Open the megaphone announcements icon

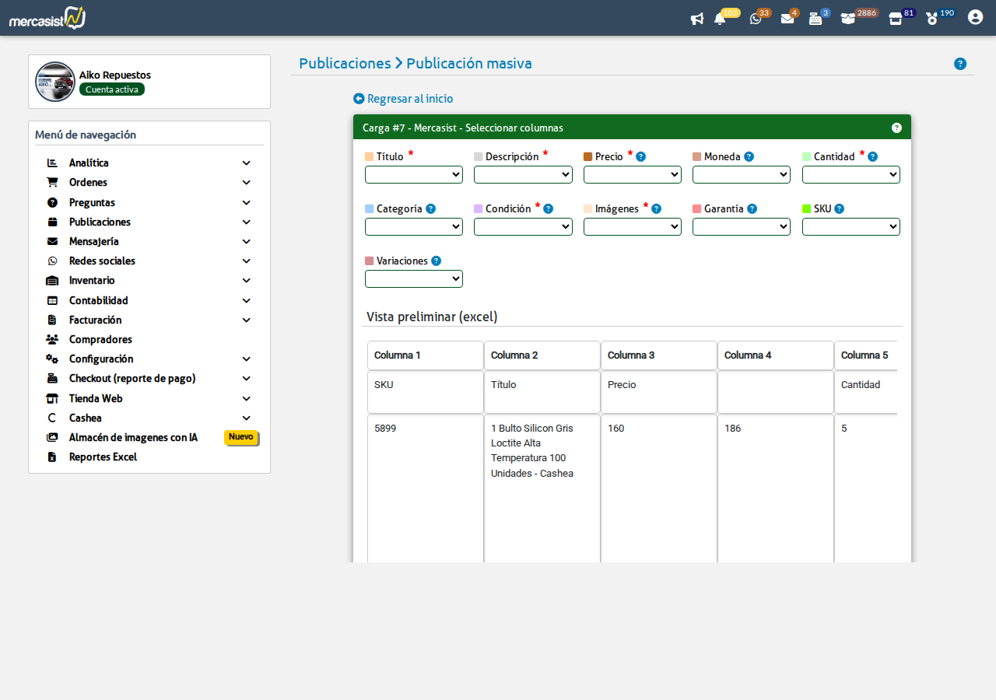coord(697,19)
